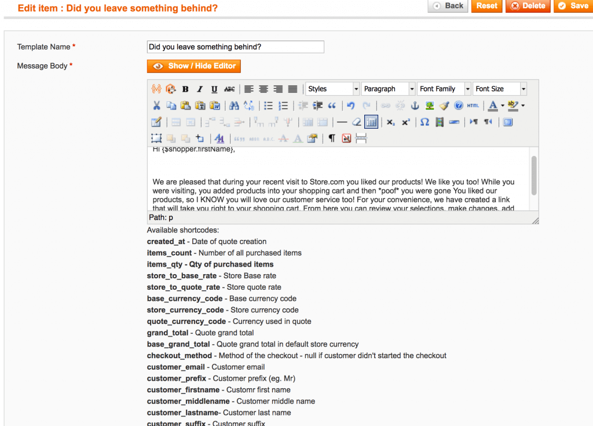The height and width of the screenshot is (426, 593).
Task: Open HTML source editor
Action: point(473,105)
